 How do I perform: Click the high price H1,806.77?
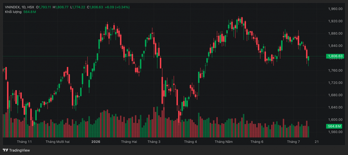(60, 7)
